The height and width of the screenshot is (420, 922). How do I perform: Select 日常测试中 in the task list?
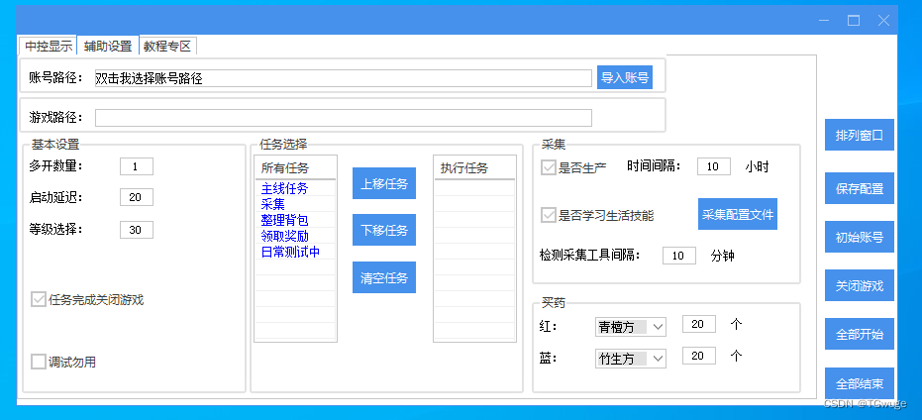290,252
